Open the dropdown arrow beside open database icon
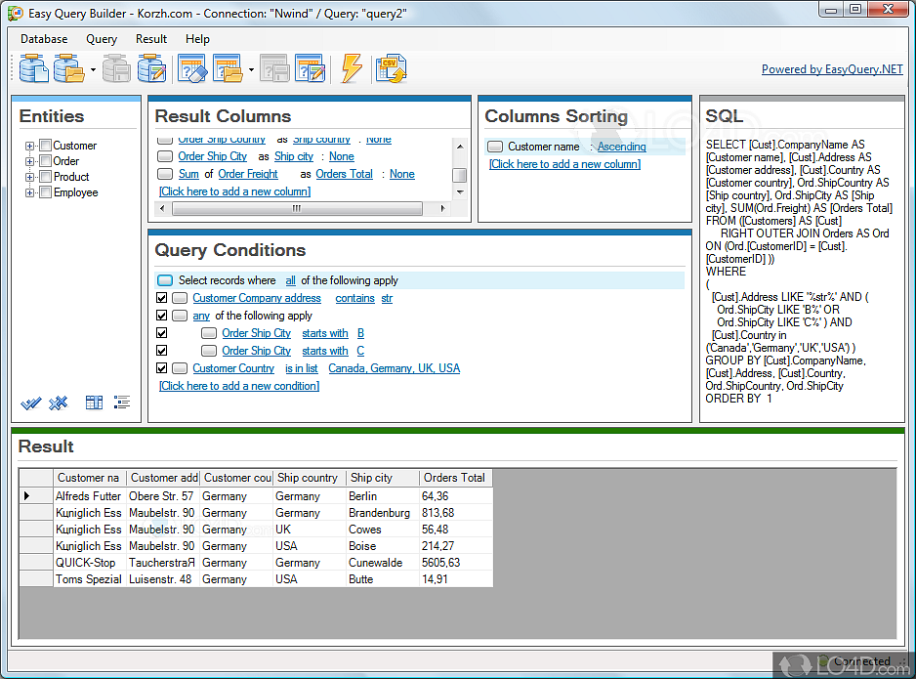The width and height of the screenshot is (916, 679). (92, 70)
